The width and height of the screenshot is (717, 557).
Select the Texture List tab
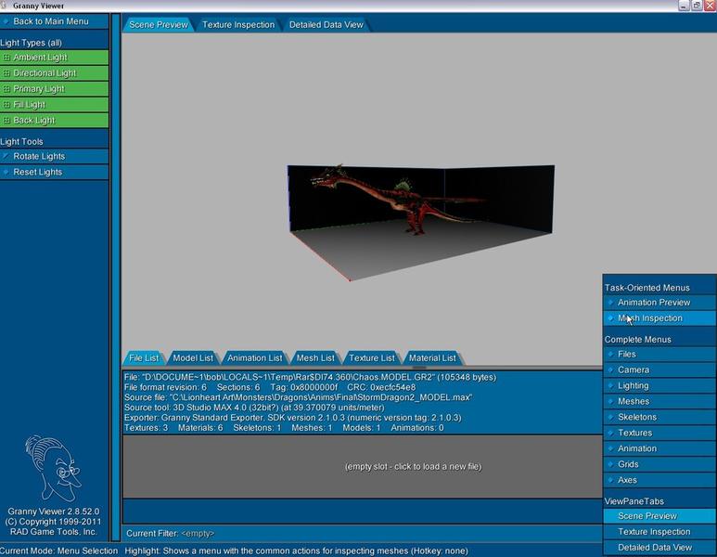pyautogui.click(x=372, y=358)
